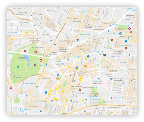Viewport: 144px width, 122px height.
Task: Select the Cine Tonalá place label
Action: pos(80,93)
